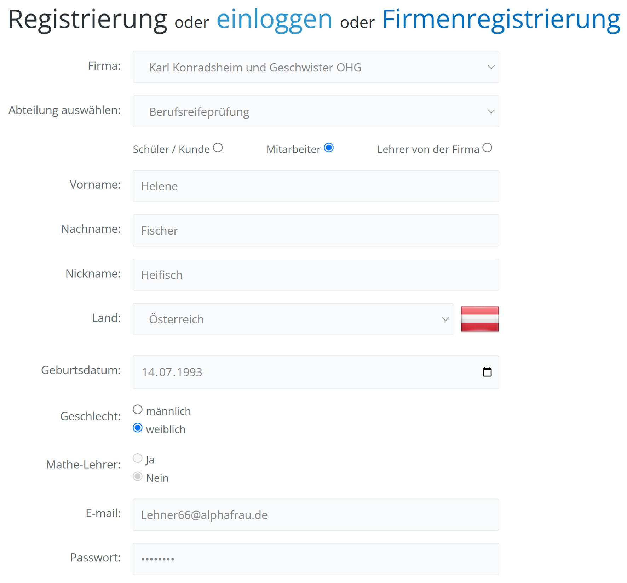Screen dimensions: 627x583
Task: Click the Austrian flag image
Action: point(479,319)
